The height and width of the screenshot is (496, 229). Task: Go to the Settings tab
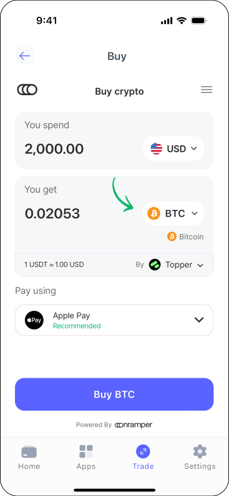(x=200, y=457)
